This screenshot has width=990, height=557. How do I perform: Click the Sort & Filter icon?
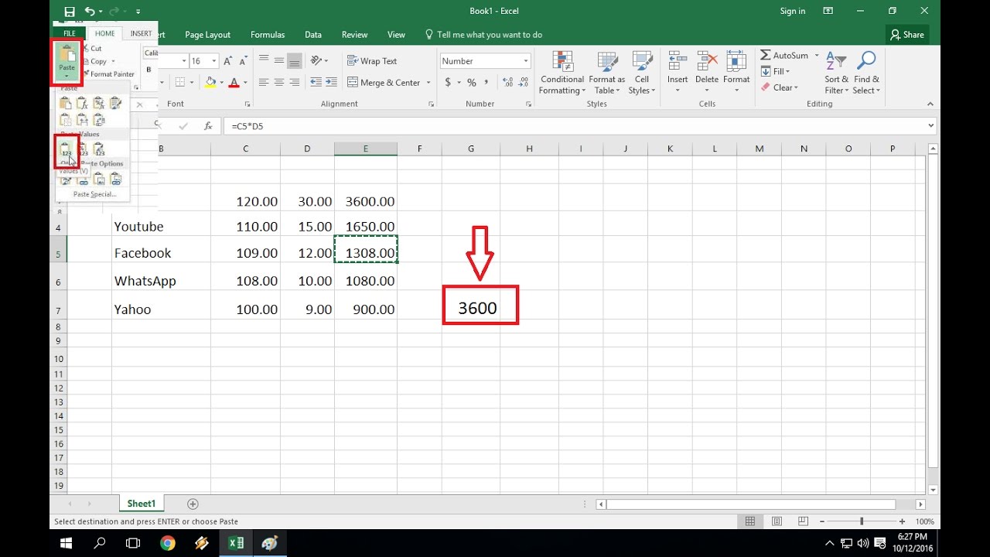coord(836,73)
